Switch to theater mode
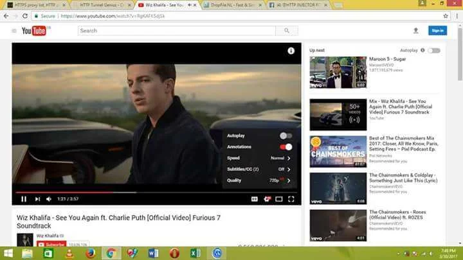 pos(278,199)
